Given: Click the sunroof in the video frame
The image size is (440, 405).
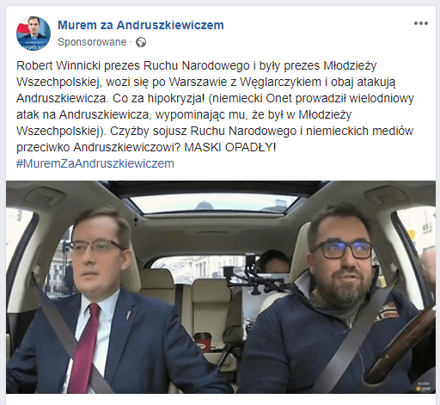Looking at the screenshot, I should click(x=213, y=203).
